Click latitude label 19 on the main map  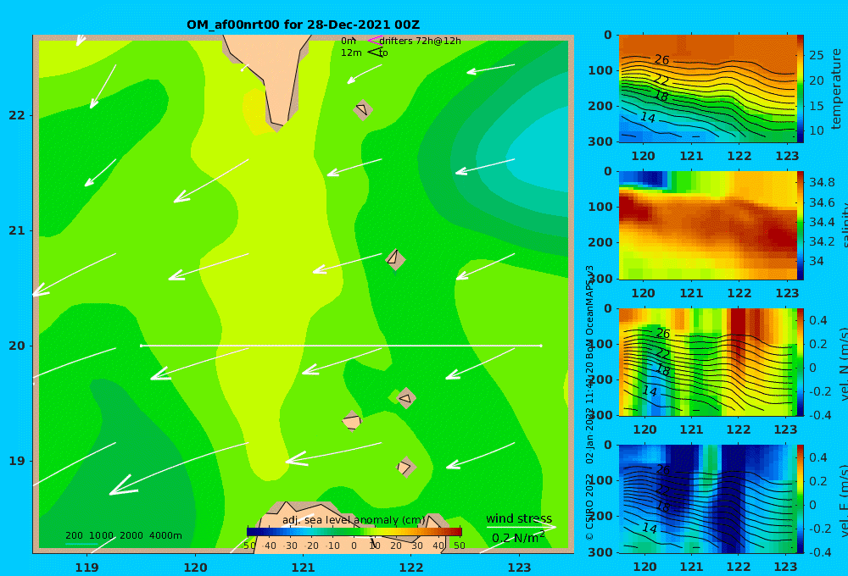[17, 461]
